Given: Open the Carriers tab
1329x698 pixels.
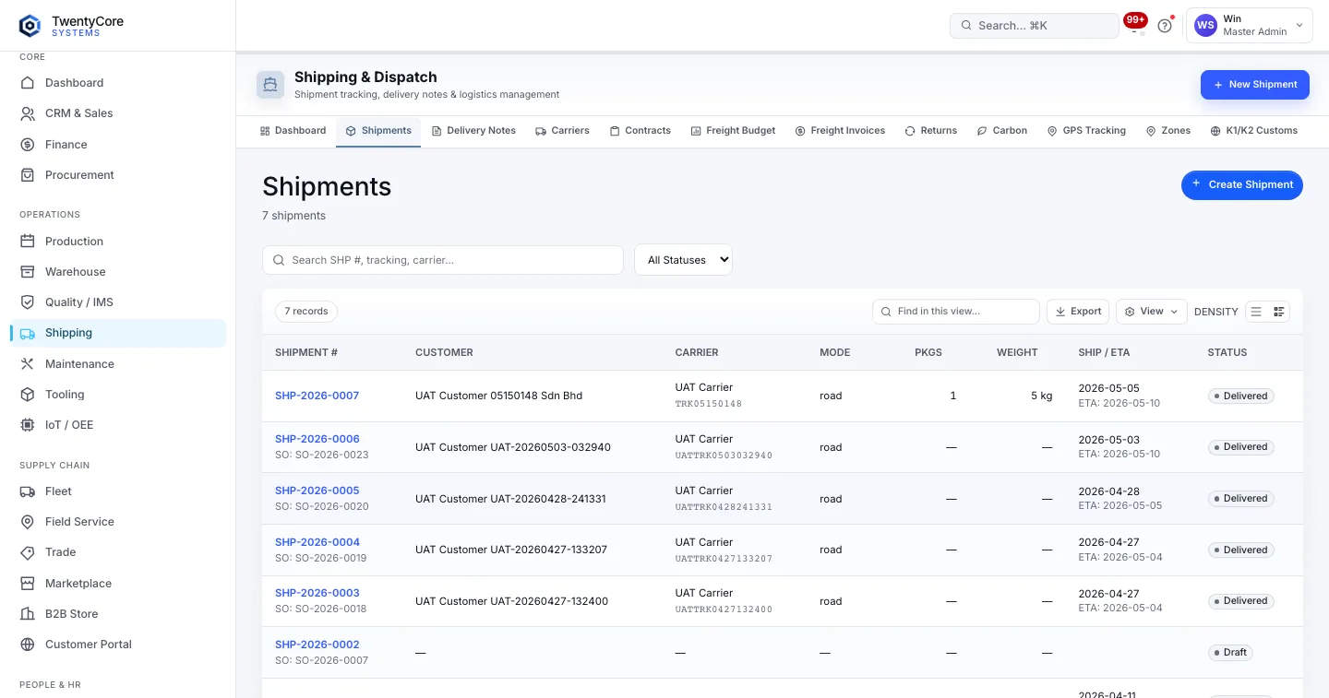Looking at the screenshot, I should click(562, 131).
